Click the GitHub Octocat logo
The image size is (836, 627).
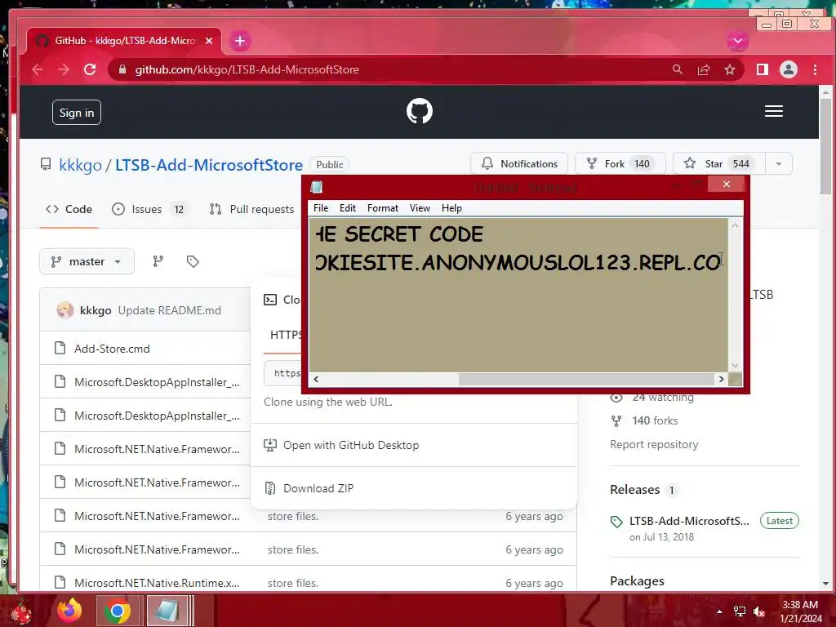(x=420, y=111)
